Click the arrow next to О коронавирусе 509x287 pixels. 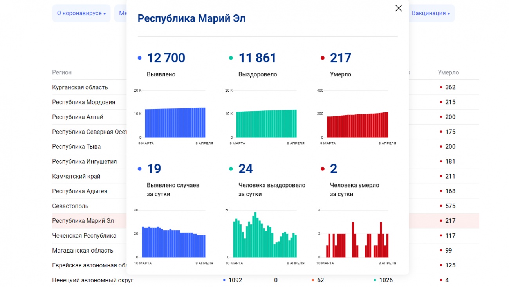coord(105,14)
